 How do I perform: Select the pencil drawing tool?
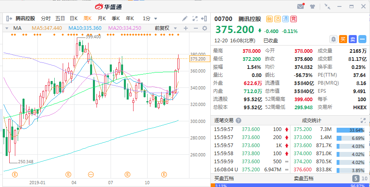(x=185, y=19)
